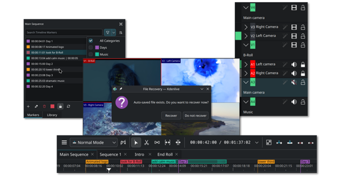
Task: Close the End Roll tab
Action: (x=177, y=154)
